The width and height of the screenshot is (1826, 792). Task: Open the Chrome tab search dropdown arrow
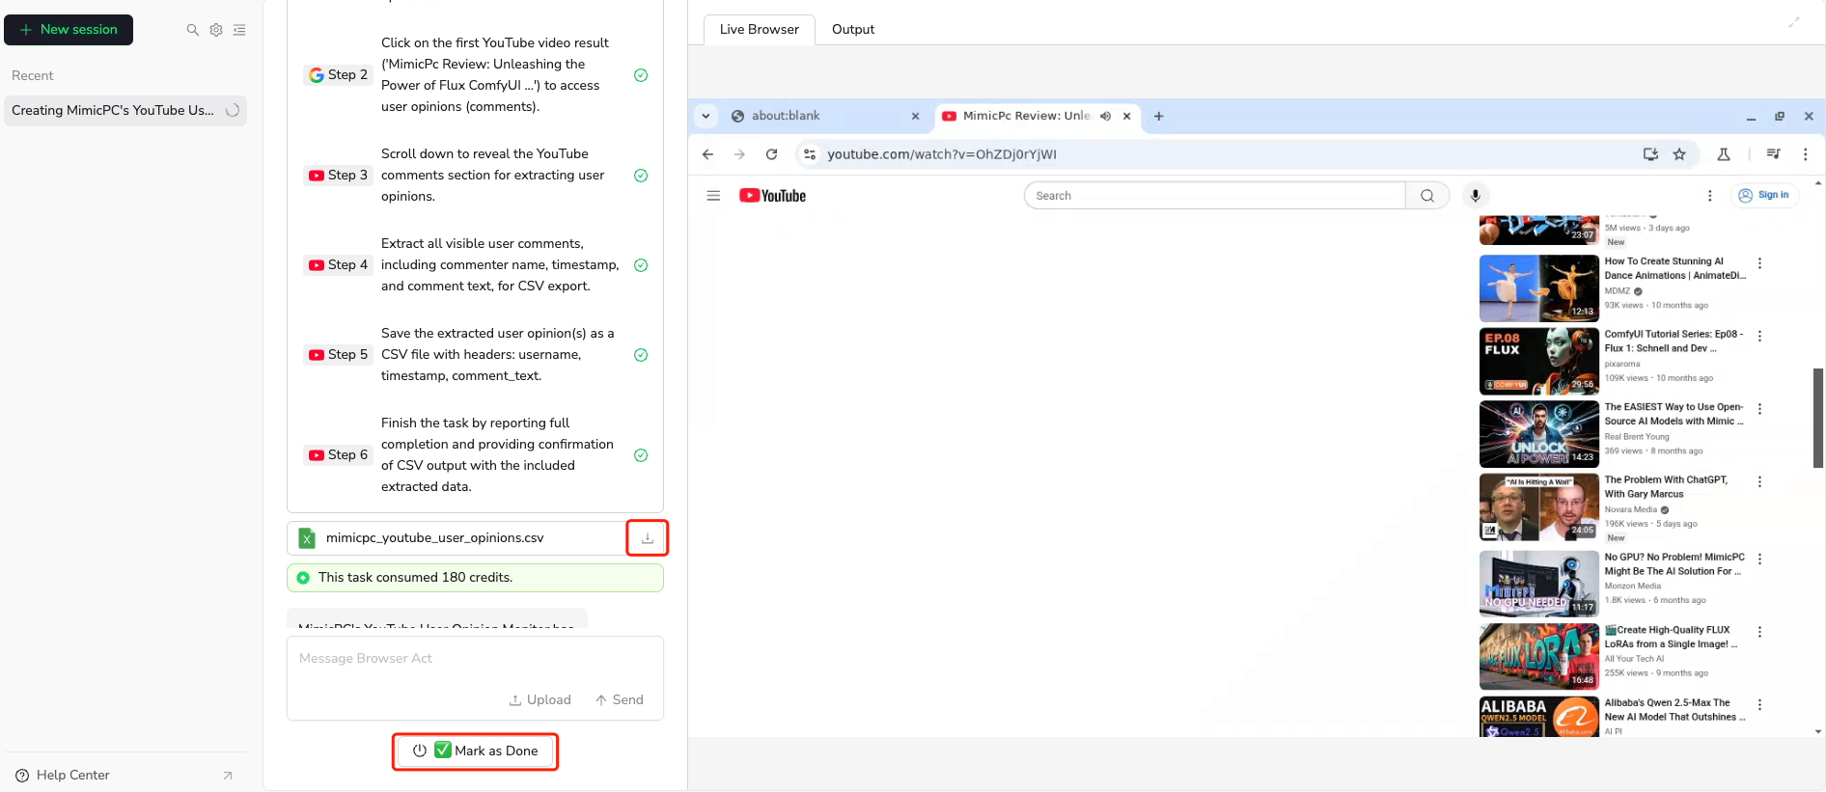(x=705, y=116)
